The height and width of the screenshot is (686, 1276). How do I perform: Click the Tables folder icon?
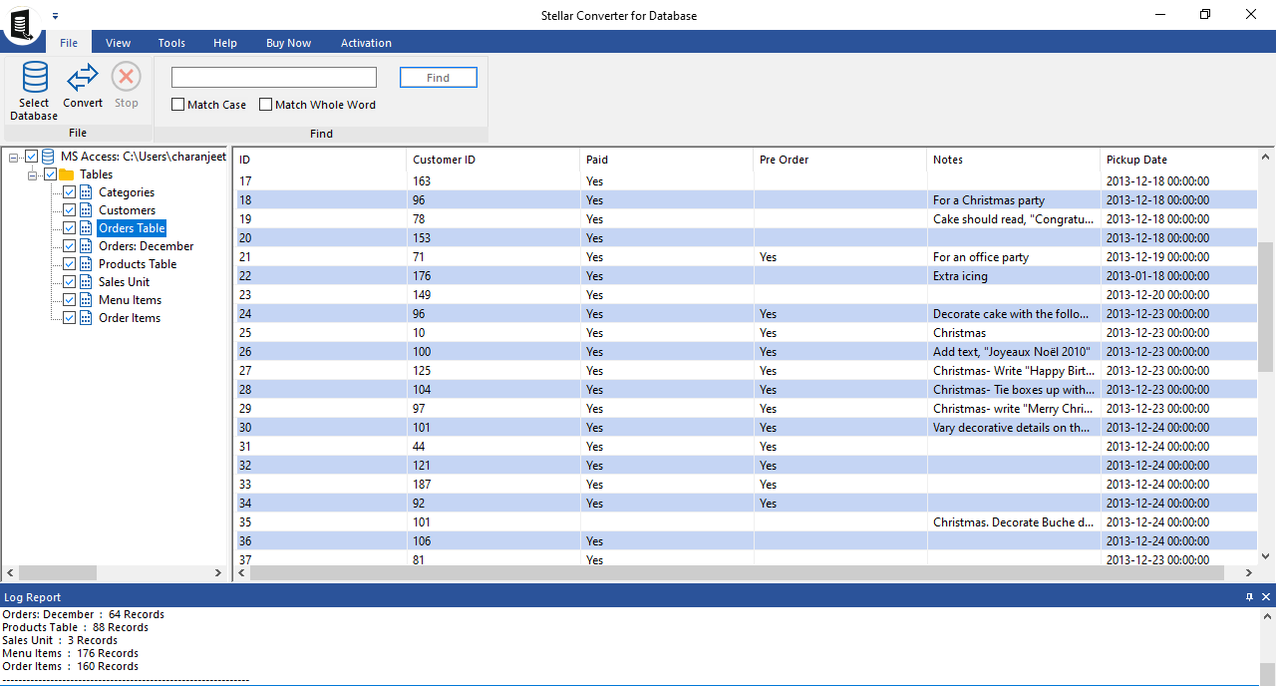coord(67,174)
